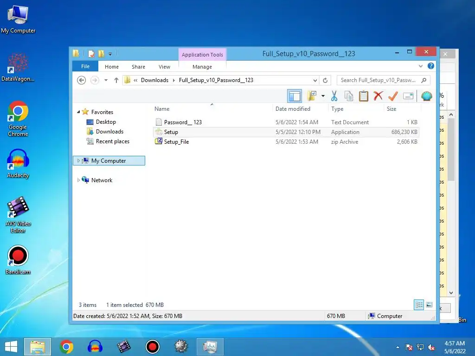Select Recent places under Favorites
The width and height of the screenshot is (475, 356).
click(112, 141)
